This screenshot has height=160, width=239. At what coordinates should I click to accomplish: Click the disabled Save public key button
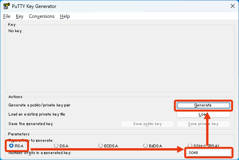tap(147, 124)
